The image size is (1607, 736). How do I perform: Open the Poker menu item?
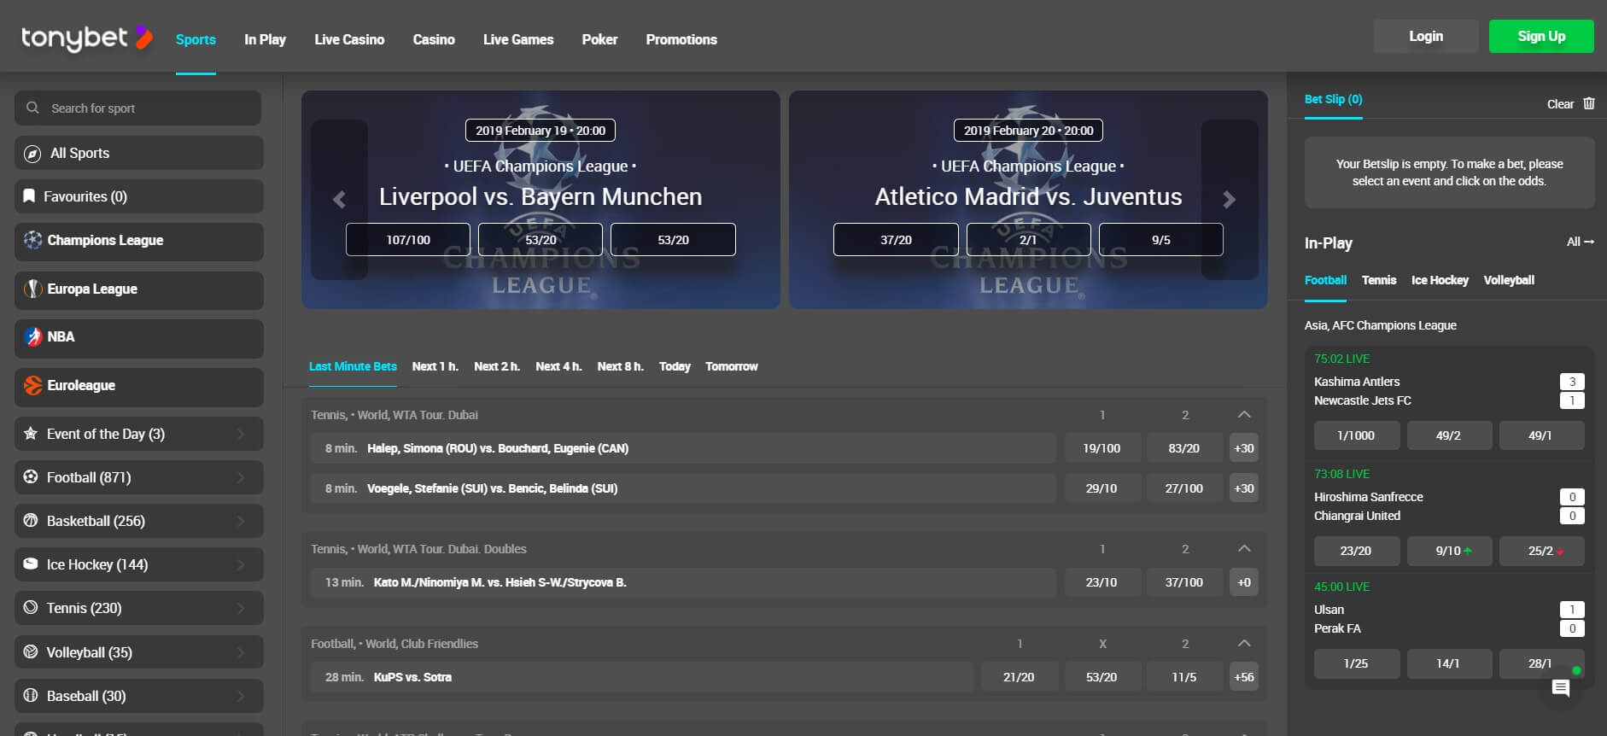tap(599, 39)
